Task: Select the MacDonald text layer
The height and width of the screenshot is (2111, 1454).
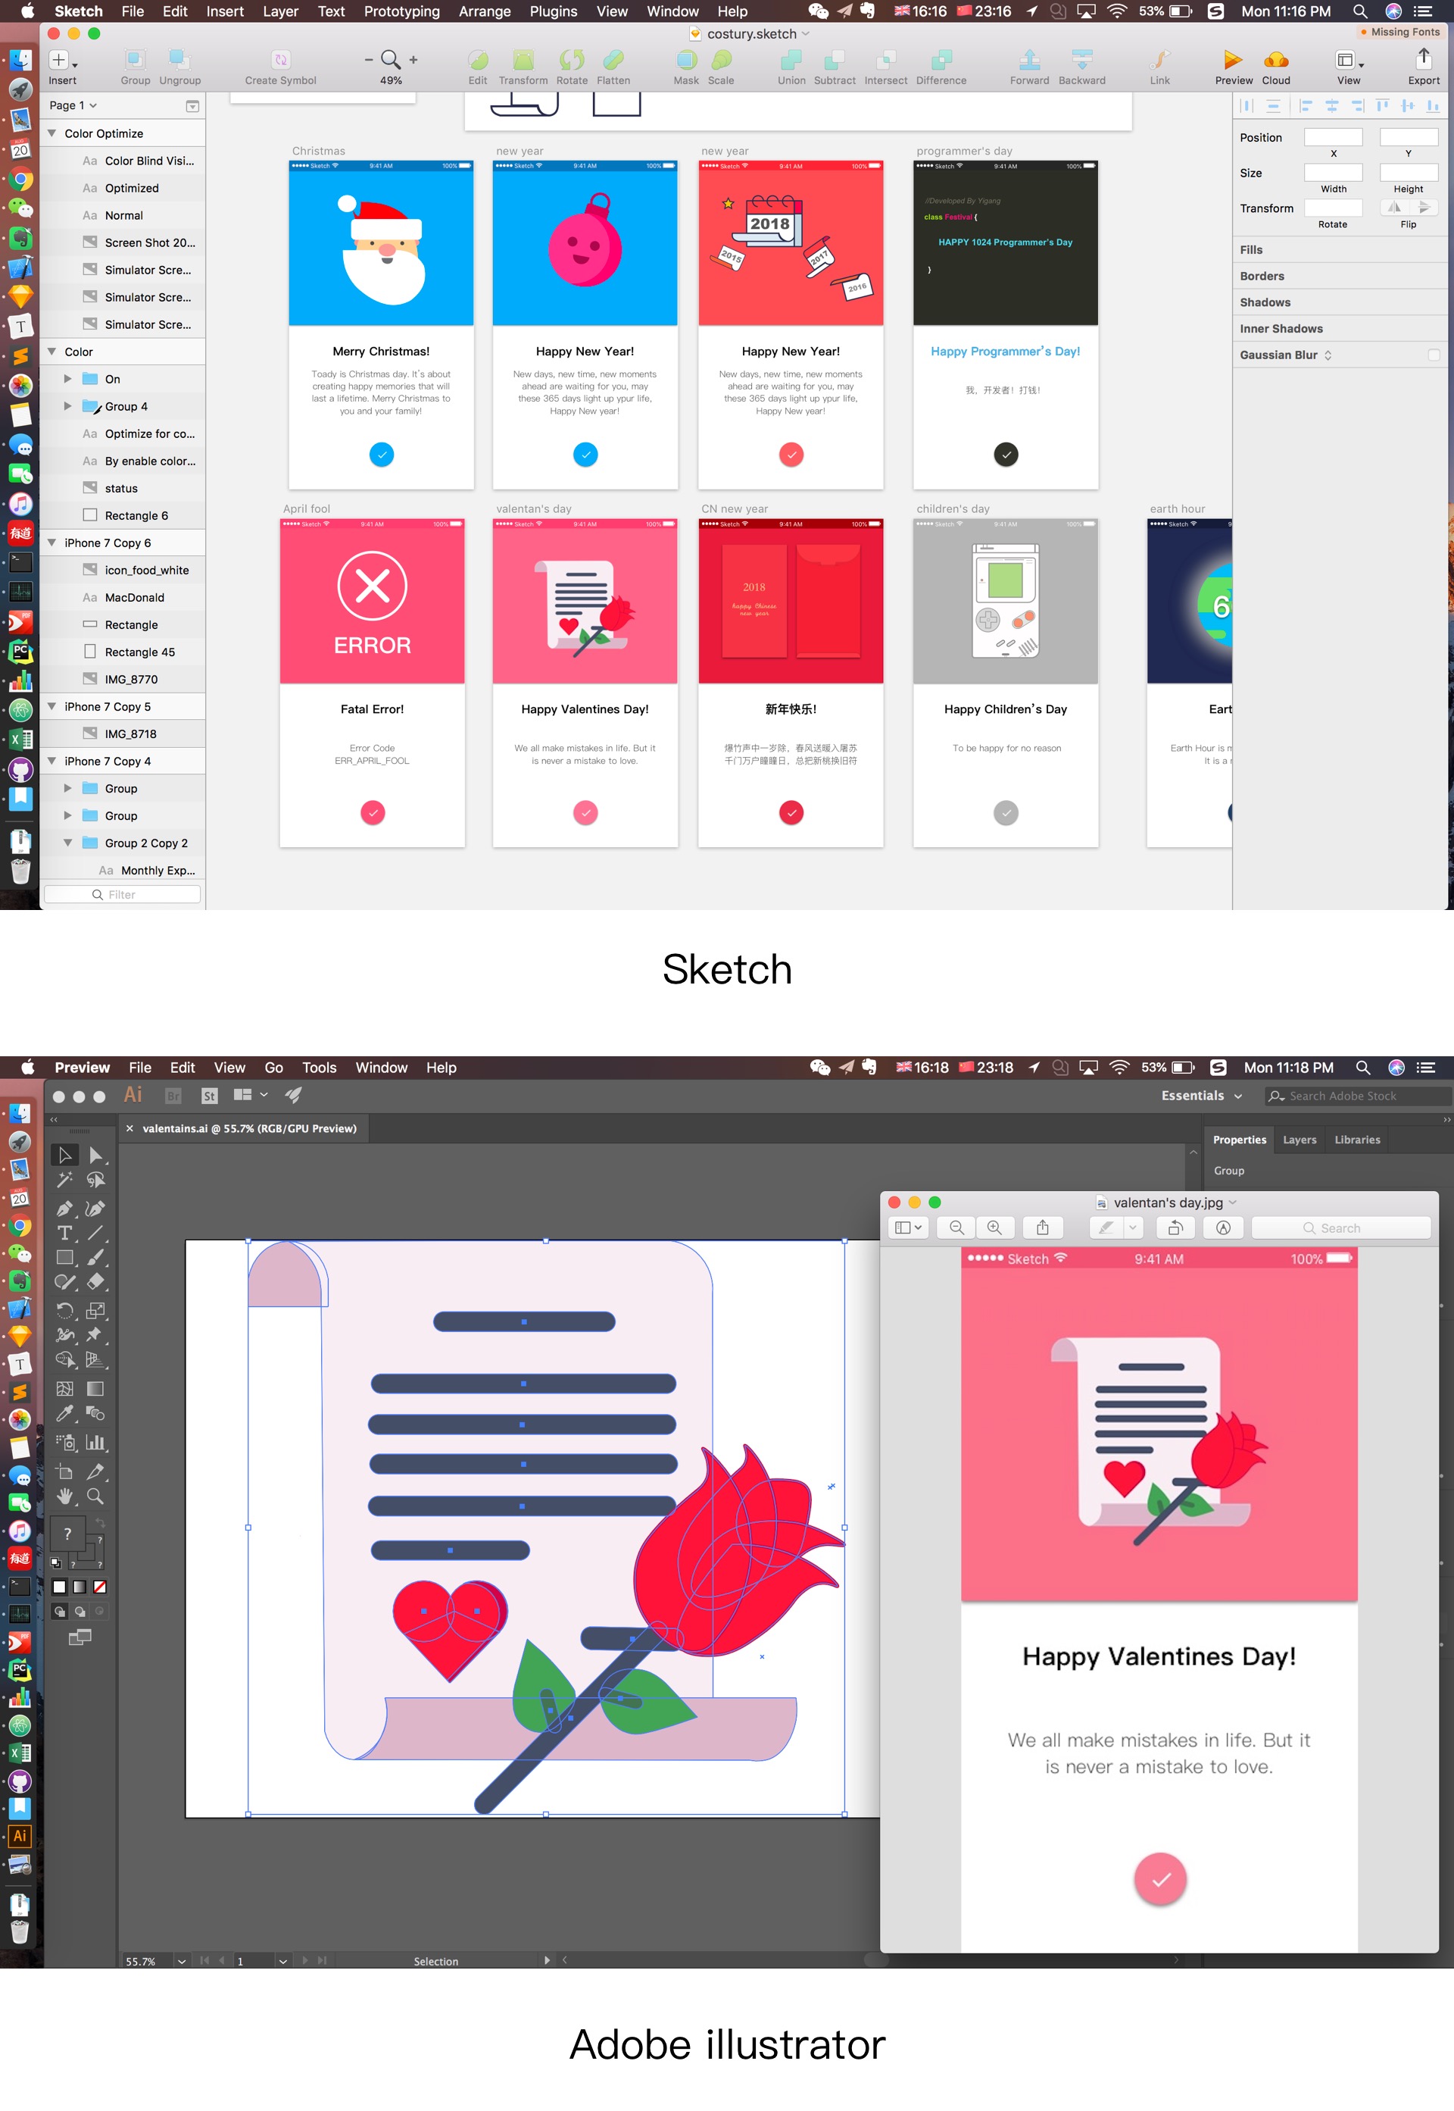Action: (134, 598)
